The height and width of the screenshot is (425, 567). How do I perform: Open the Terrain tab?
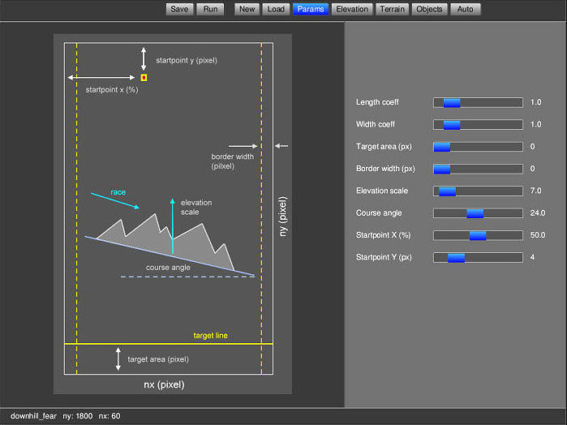[x=392, y=9]
